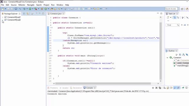Remove launch with the single X icon

pos(156,88)
